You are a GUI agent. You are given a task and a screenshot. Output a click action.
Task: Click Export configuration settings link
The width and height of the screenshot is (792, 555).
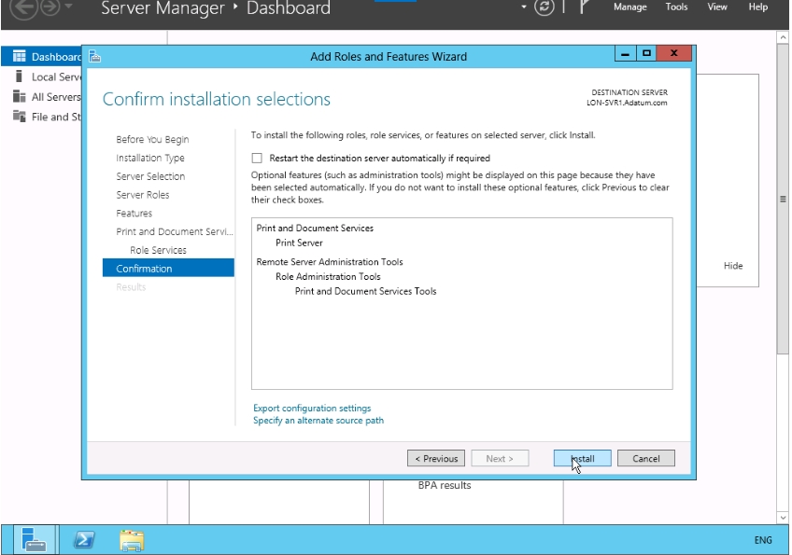pos(312,408)
